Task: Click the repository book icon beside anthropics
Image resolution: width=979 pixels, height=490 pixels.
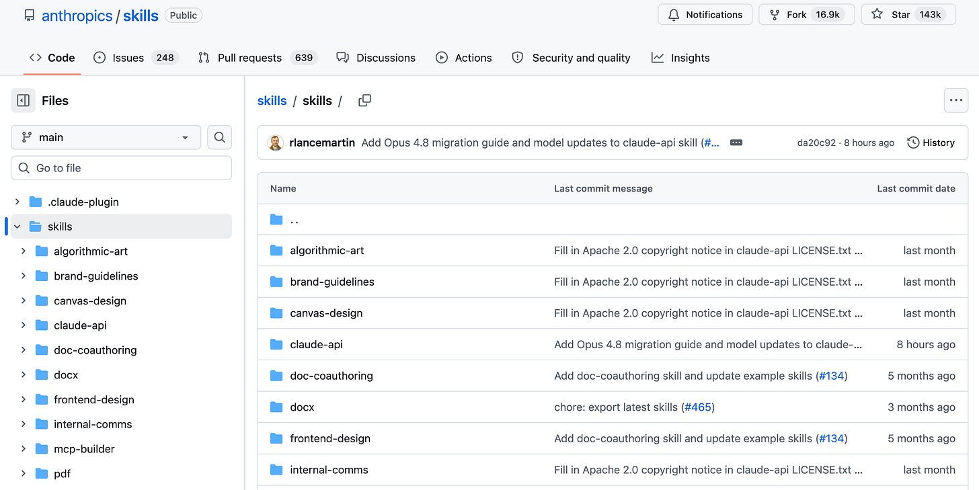Action: [x=29, y=15]
